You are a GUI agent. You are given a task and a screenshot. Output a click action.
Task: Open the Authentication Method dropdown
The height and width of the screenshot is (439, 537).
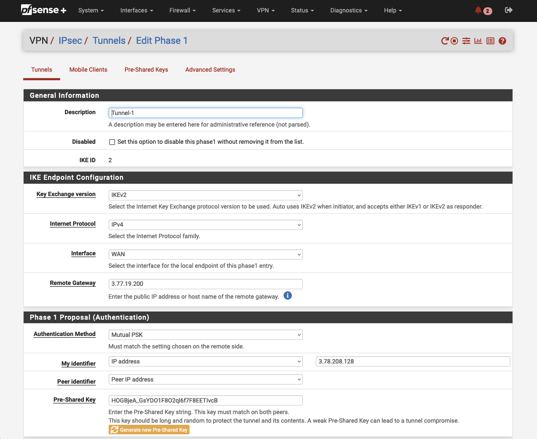205,335
